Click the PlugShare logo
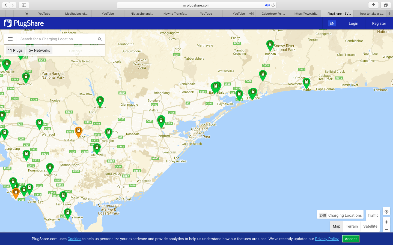This screenshot has height=245, width=393. click(x=24, y=23)
